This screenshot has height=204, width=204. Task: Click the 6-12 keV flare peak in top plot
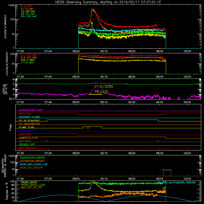[x=93, y=9]
